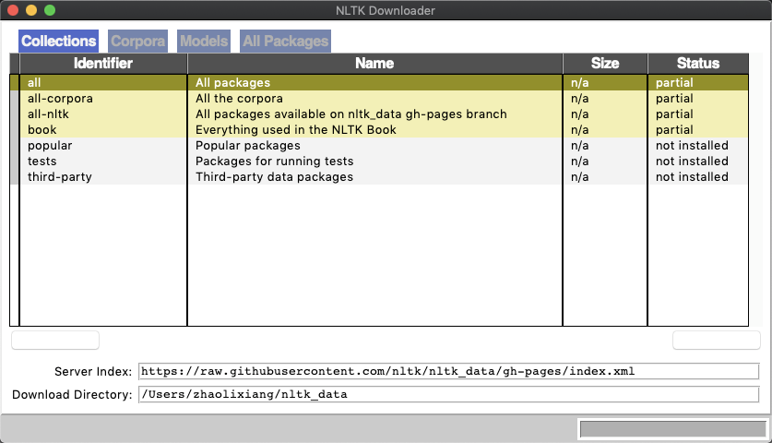Click 'Popular packages' name cell

[248, 146]
